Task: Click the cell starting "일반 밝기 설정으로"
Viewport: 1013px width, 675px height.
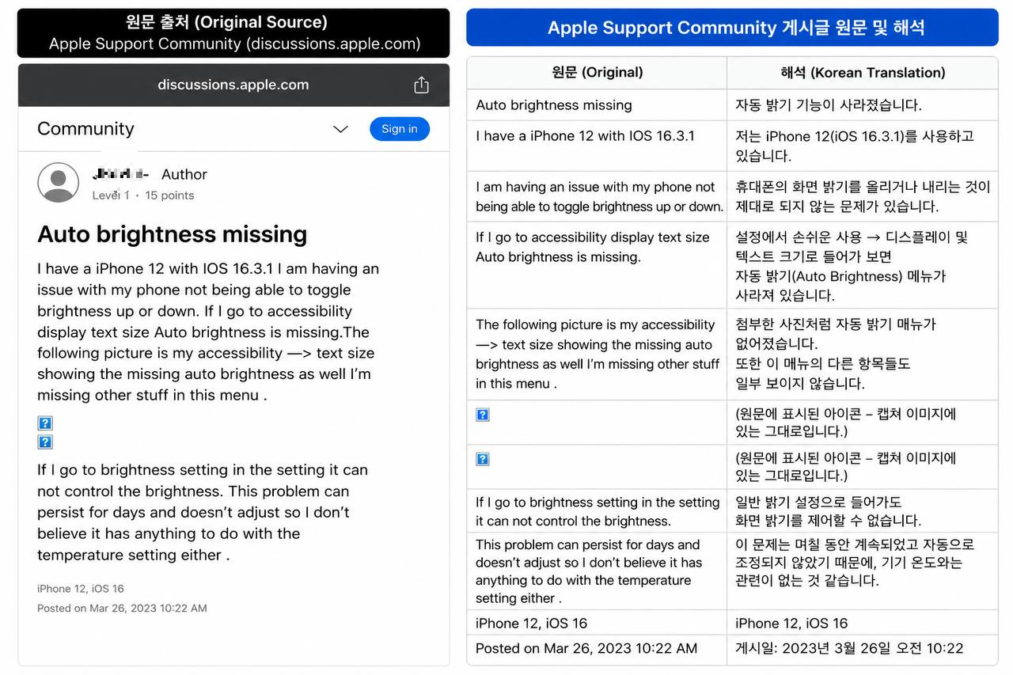Action: [x=863, y=511]
